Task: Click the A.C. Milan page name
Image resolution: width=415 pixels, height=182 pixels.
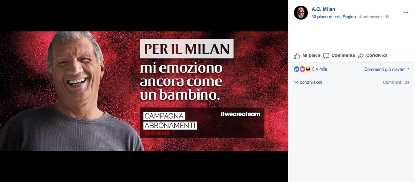Action: tap(323, 9)
